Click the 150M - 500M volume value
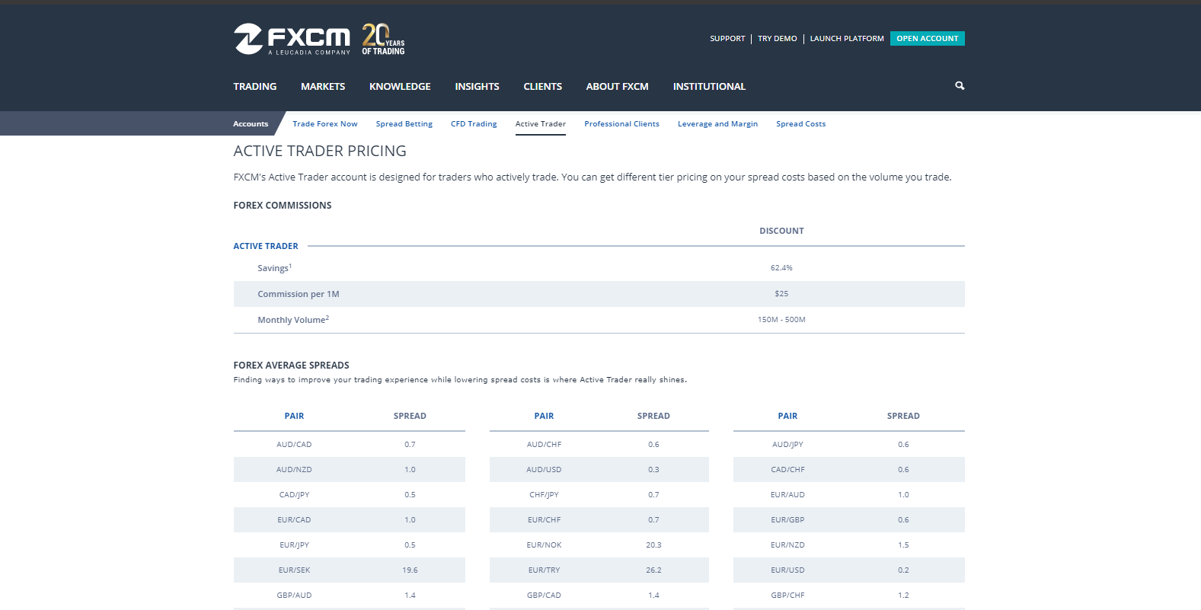The width and height of the screenshot is (1201, 610). (x=781, y=320)
